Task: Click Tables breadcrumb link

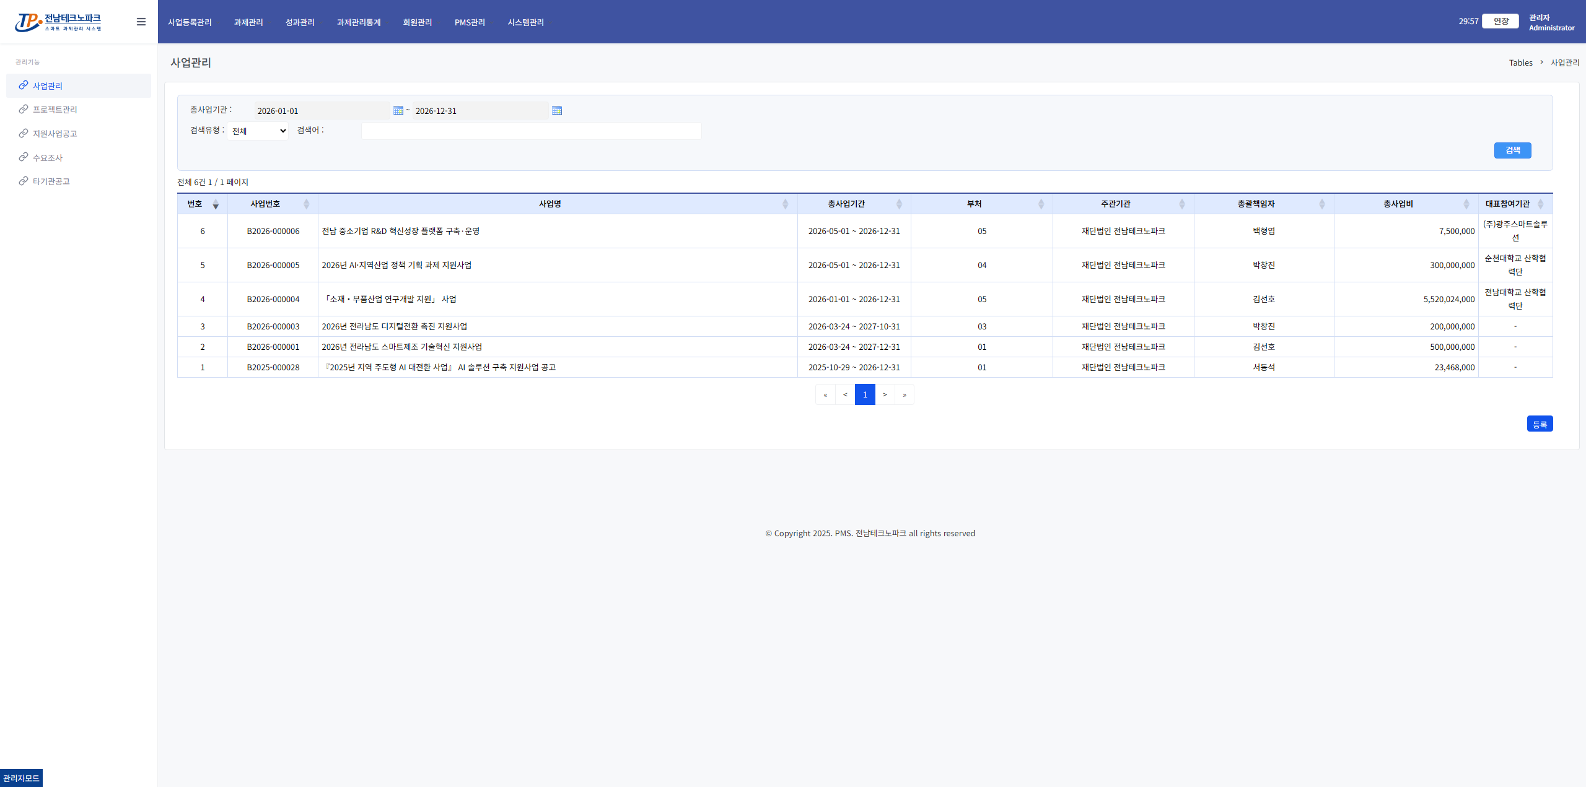Action: pyautogui.click(x=1520, y=63)
